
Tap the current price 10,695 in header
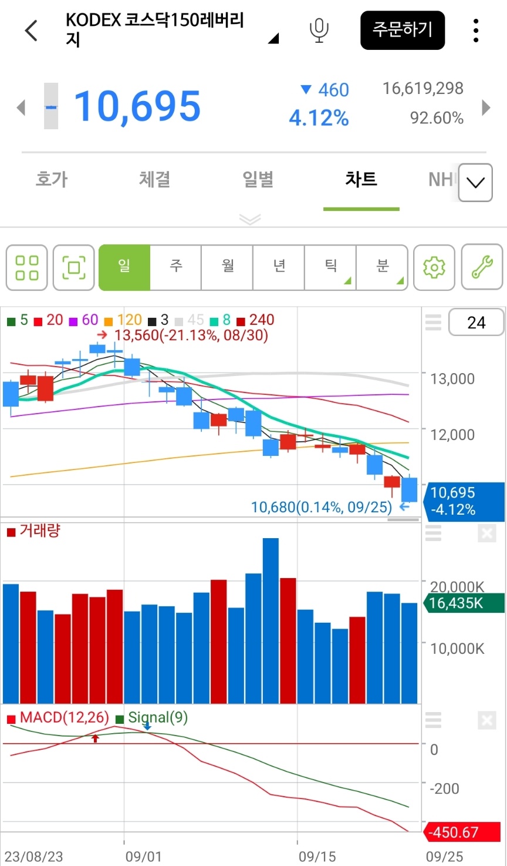click(x=137, y=107)
